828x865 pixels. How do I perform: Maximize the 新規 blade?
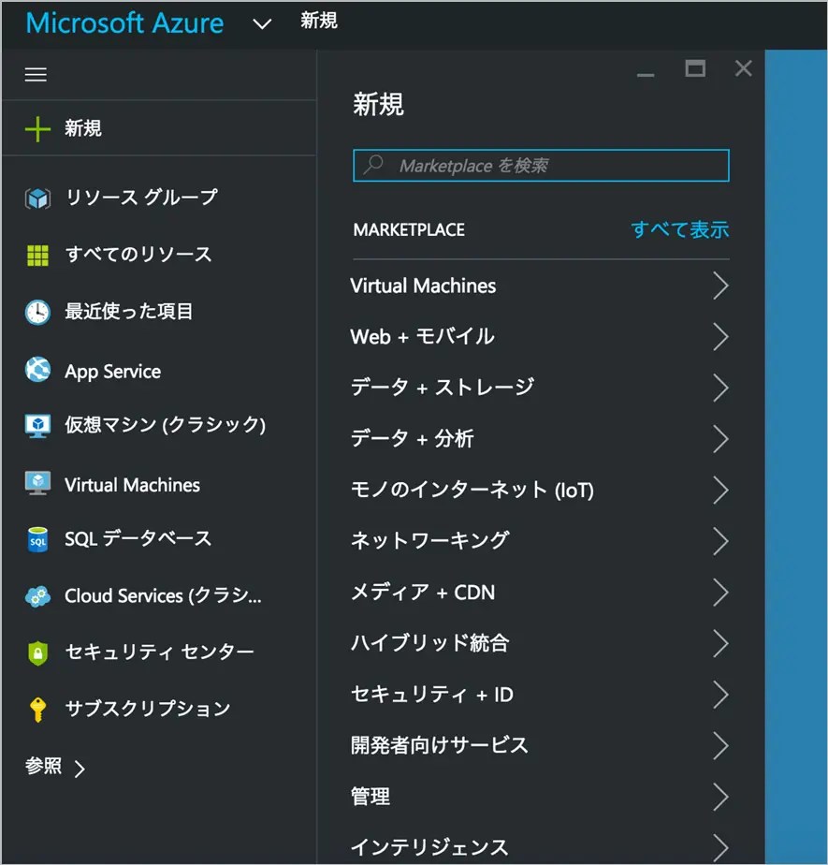point(695,68)
